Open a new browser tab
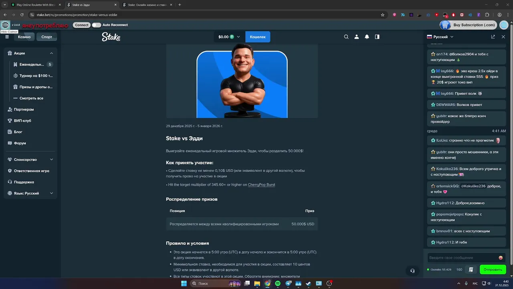513x289 pixels. pos(180,5)
